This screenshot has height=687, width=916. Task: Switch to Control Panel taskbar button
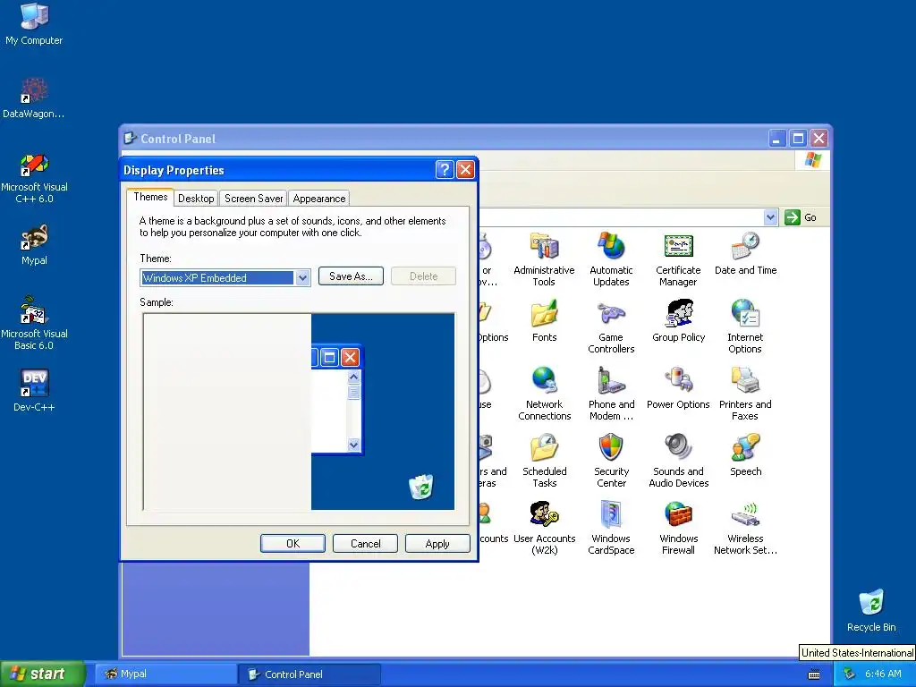[x=310, y=674]
